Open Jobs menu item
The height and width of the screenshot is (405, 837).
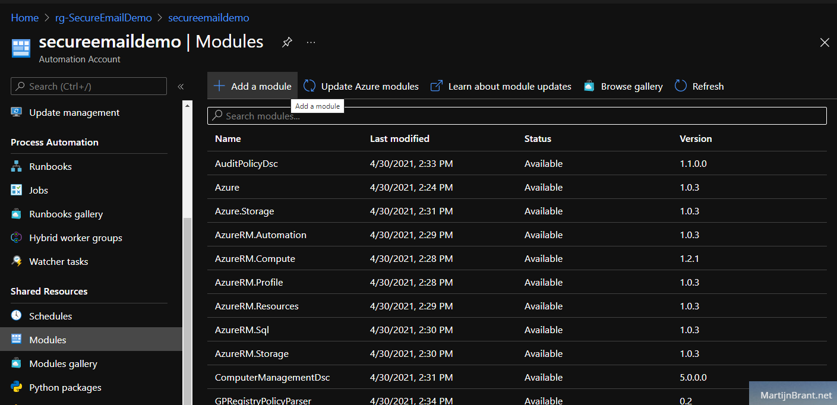coord(91,190)
